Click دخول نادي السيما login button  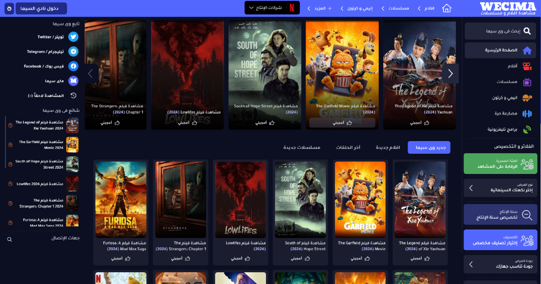pos(41,8)
